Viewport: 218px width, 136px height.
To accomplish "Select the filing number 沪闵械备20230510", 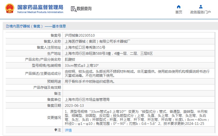I will (x=80, y=35).
